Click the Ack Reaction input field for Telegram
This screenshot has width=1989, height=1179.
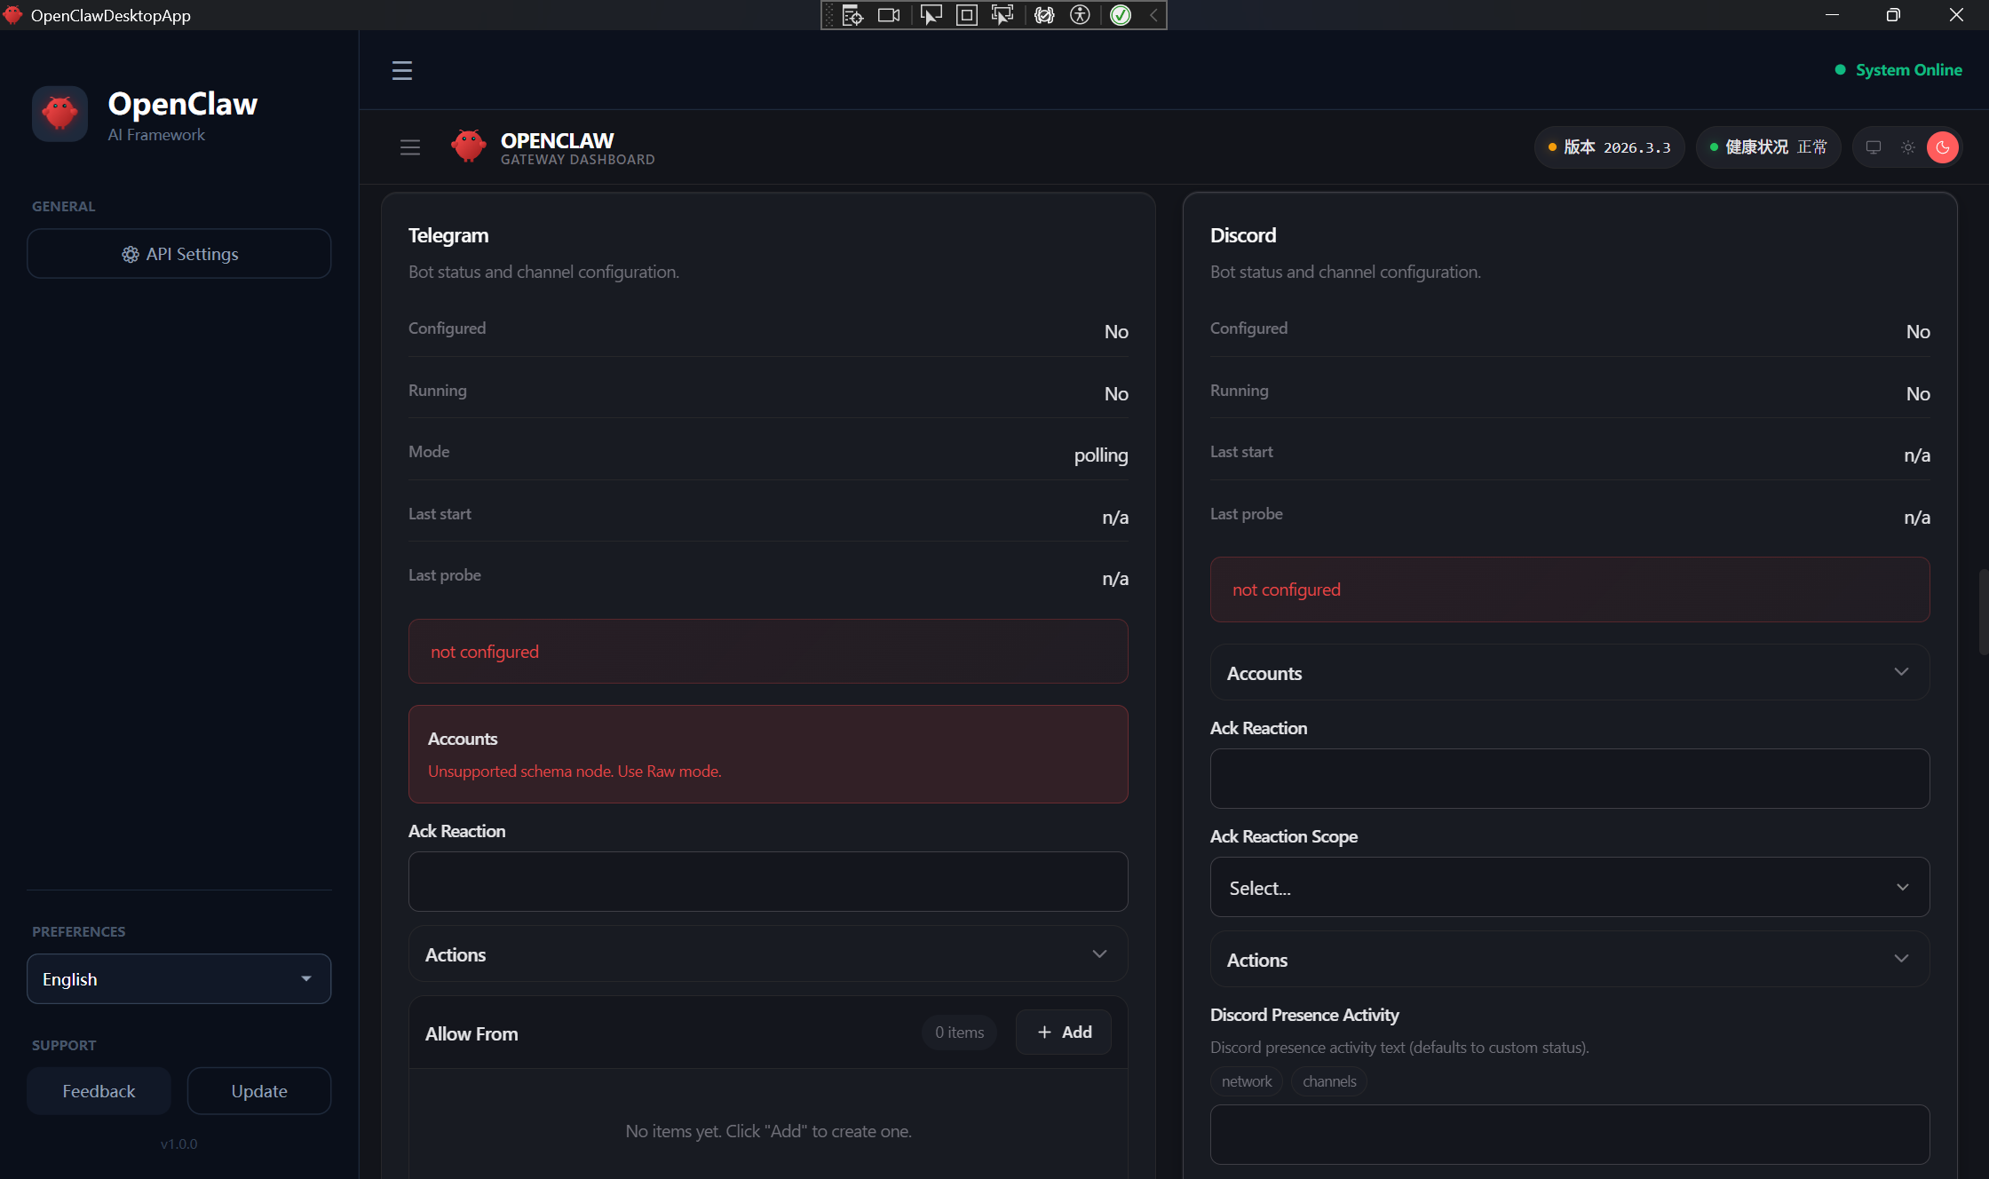coord(767,881)
